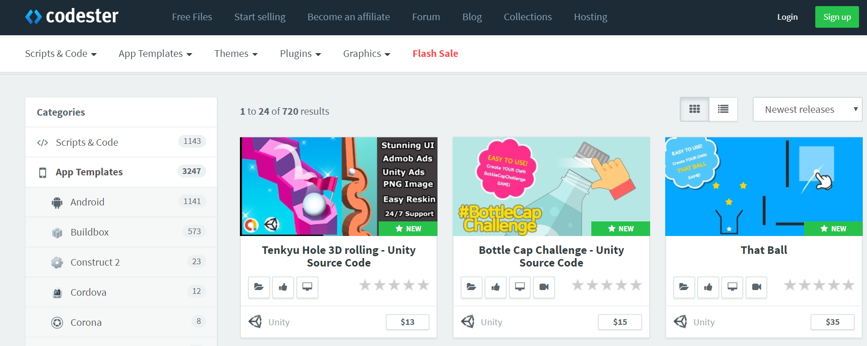Open the Newest releases sort dropdown
Image resolution: width=867 pixels, height=346 pixels.
point(807,109)
